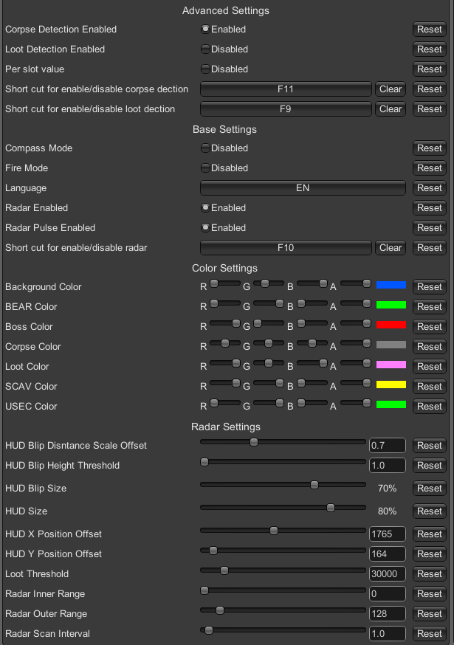This screenshot has height=645, width=454.
Task: Click the Corpse Color red channel slider
Action: click(x=224, y=343)
